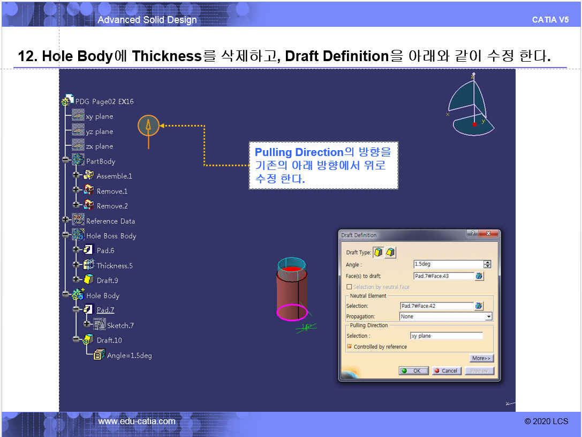
Task: Click the Thickness.5 feature icon in tree
Action: coord(89,265)
